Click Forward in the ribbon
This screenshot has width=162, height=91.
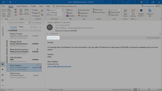click(36, 16)
